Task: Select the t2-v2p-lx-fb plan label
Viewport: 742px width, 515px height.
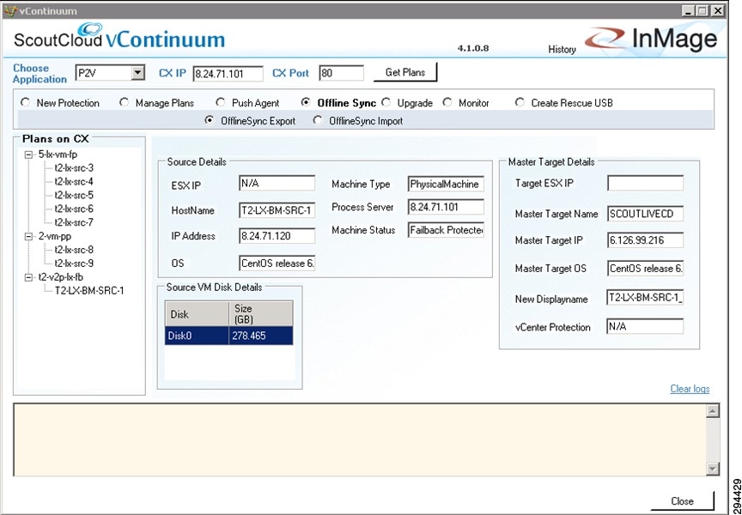Action: [61, 277]
